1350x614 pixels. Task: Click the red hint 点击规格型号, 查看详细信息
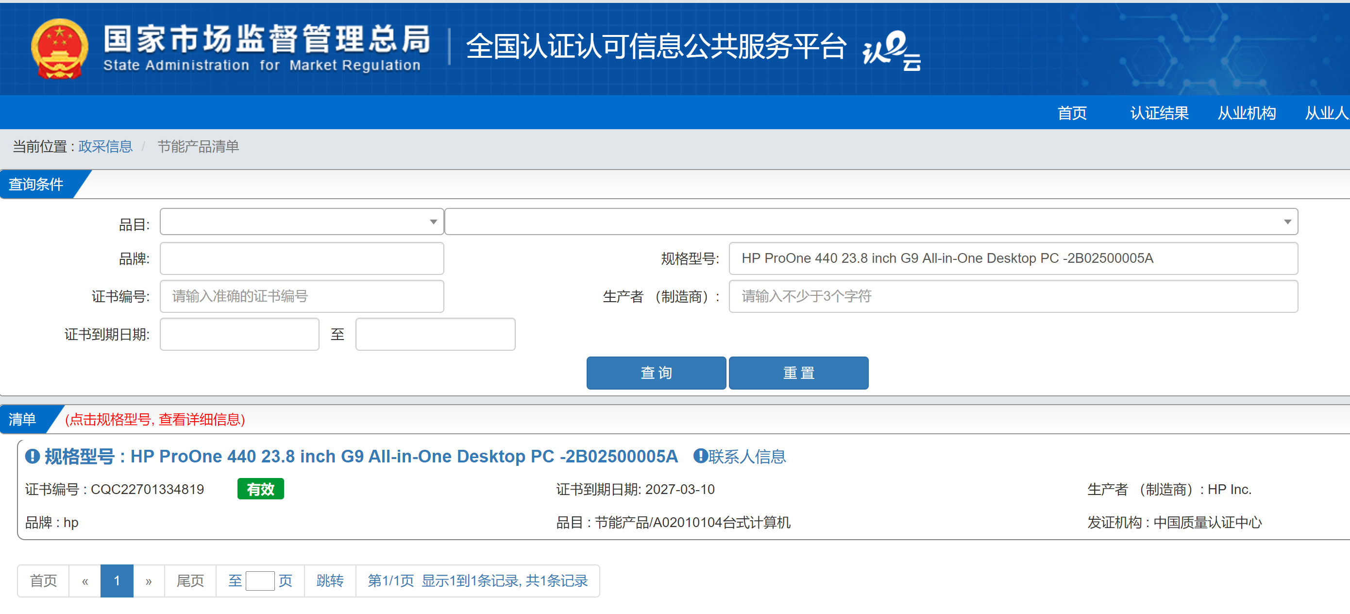pyautogui.click(x=154, y=420)
